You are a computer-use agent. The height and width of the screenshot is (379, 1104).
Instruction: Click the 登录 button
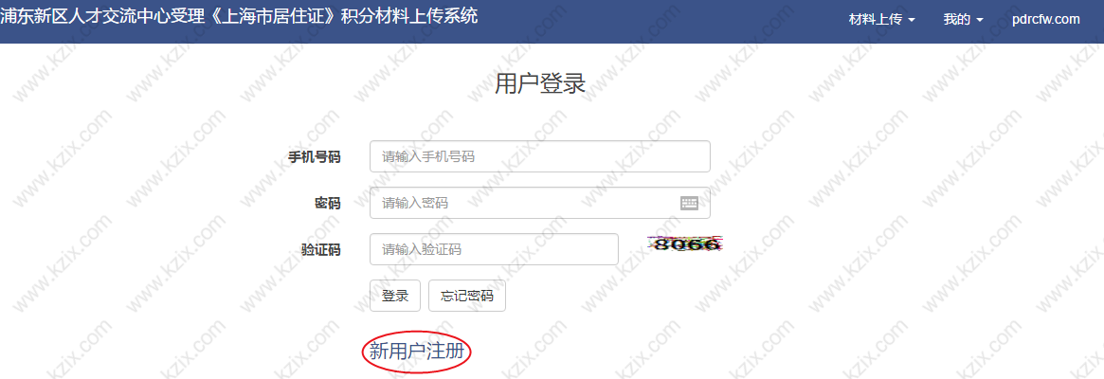(395, 296)
